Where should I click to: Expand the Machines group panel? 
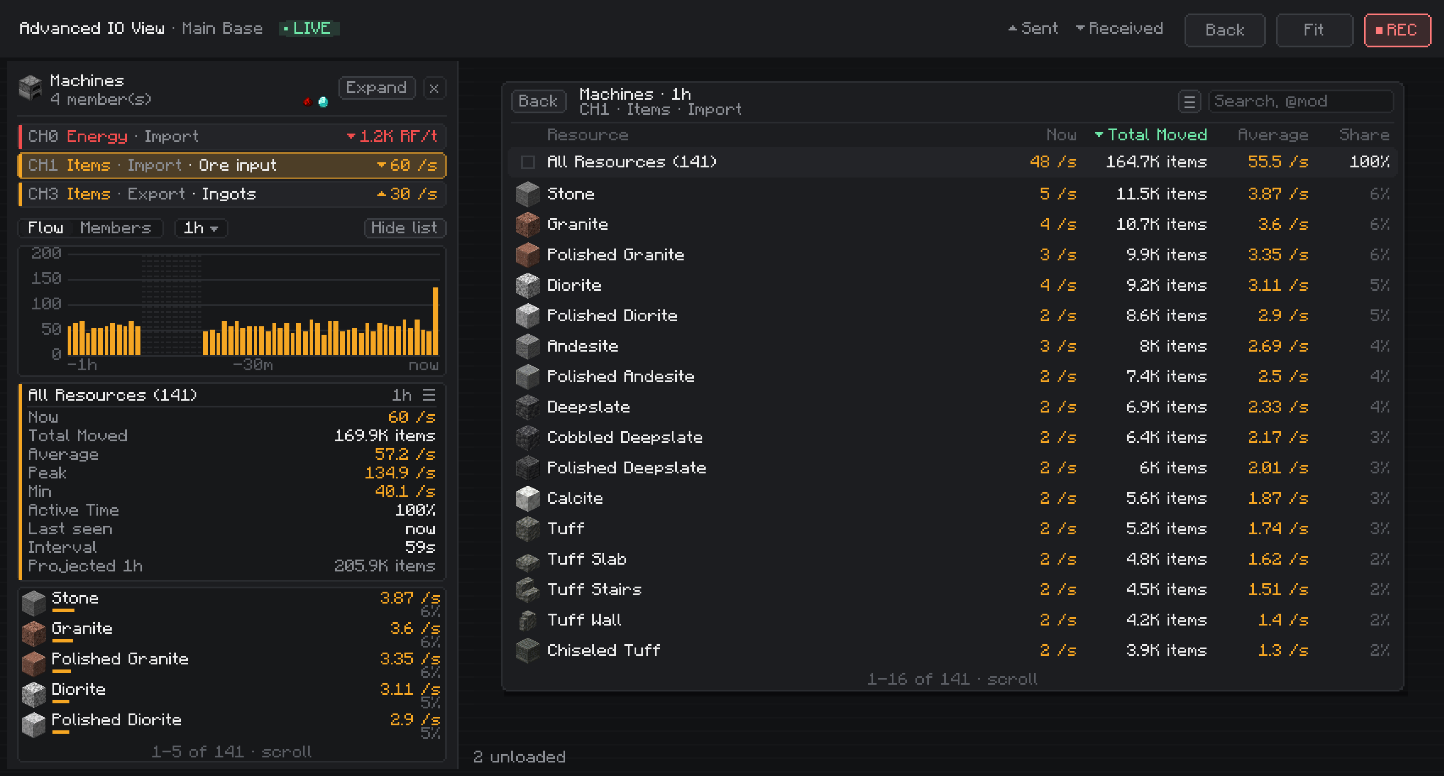tap(376, 88)
